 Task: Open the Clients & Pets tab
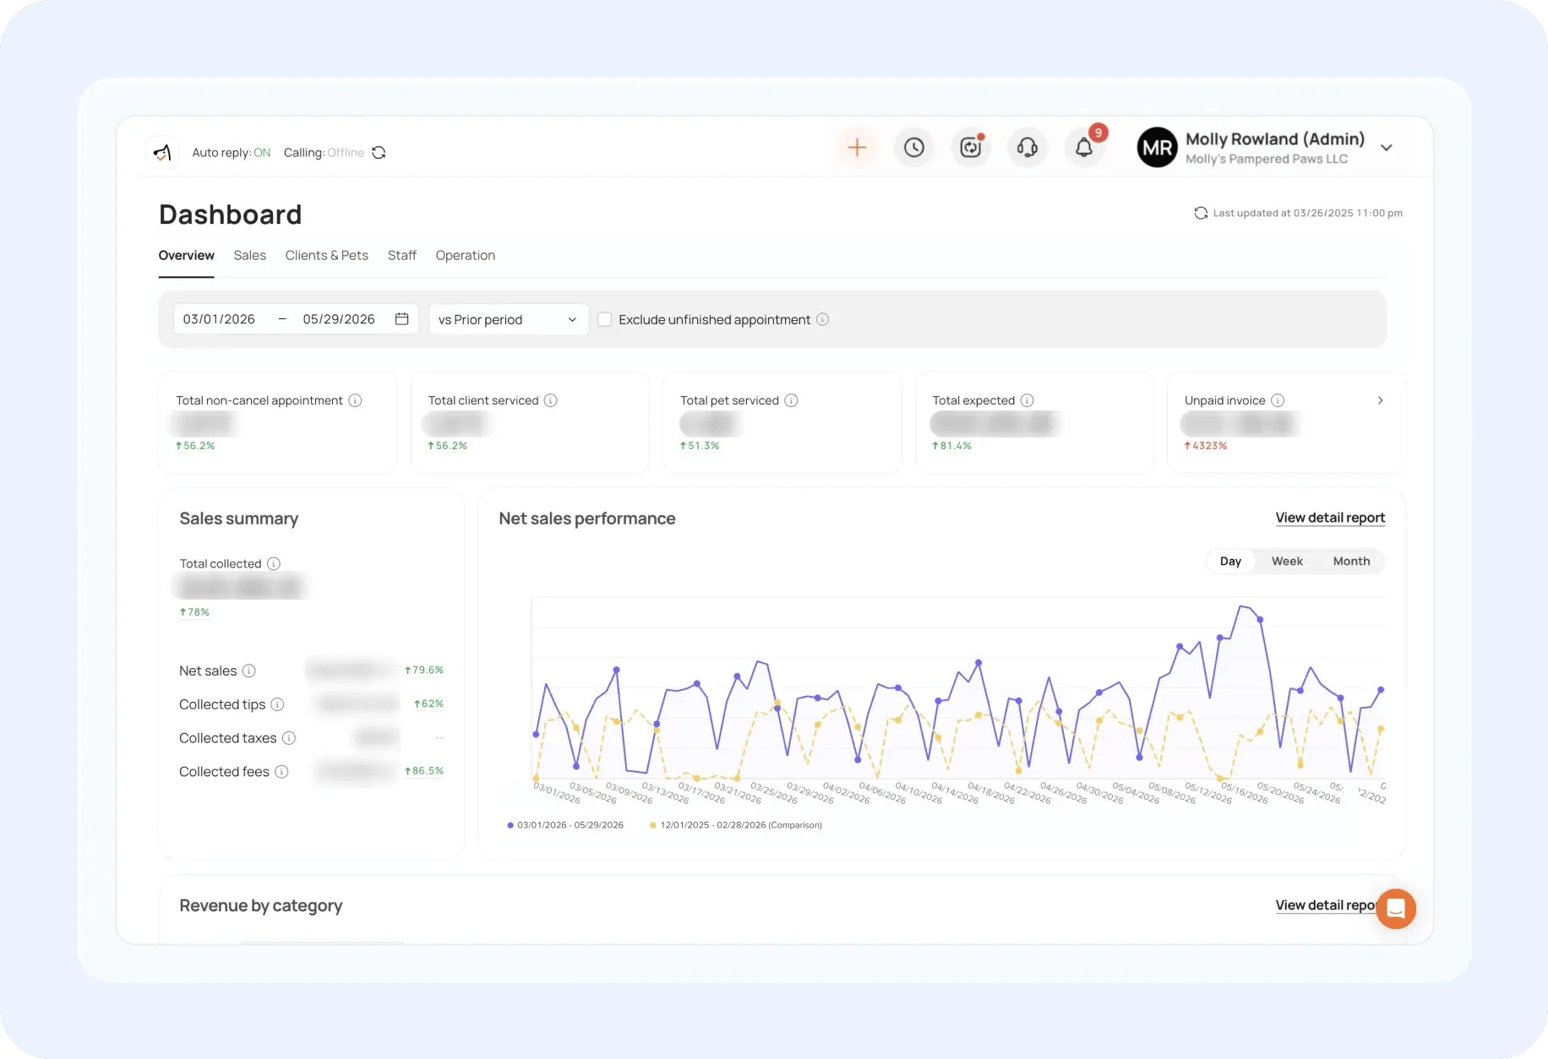[x=327, y=256]
